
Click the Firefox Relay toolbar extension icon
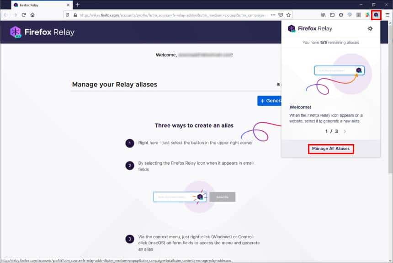point(376,15)
